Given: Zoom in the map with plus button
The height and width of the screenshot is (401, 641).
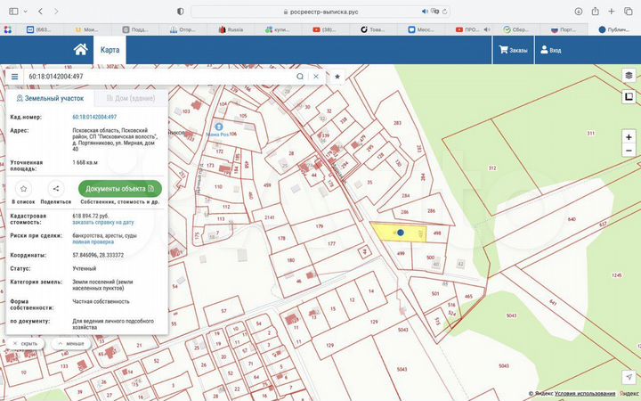Looking at the screenshot, I should [629, 137].
